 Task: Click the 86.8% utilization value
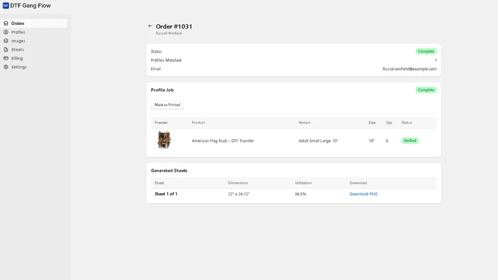coord(301,194)
